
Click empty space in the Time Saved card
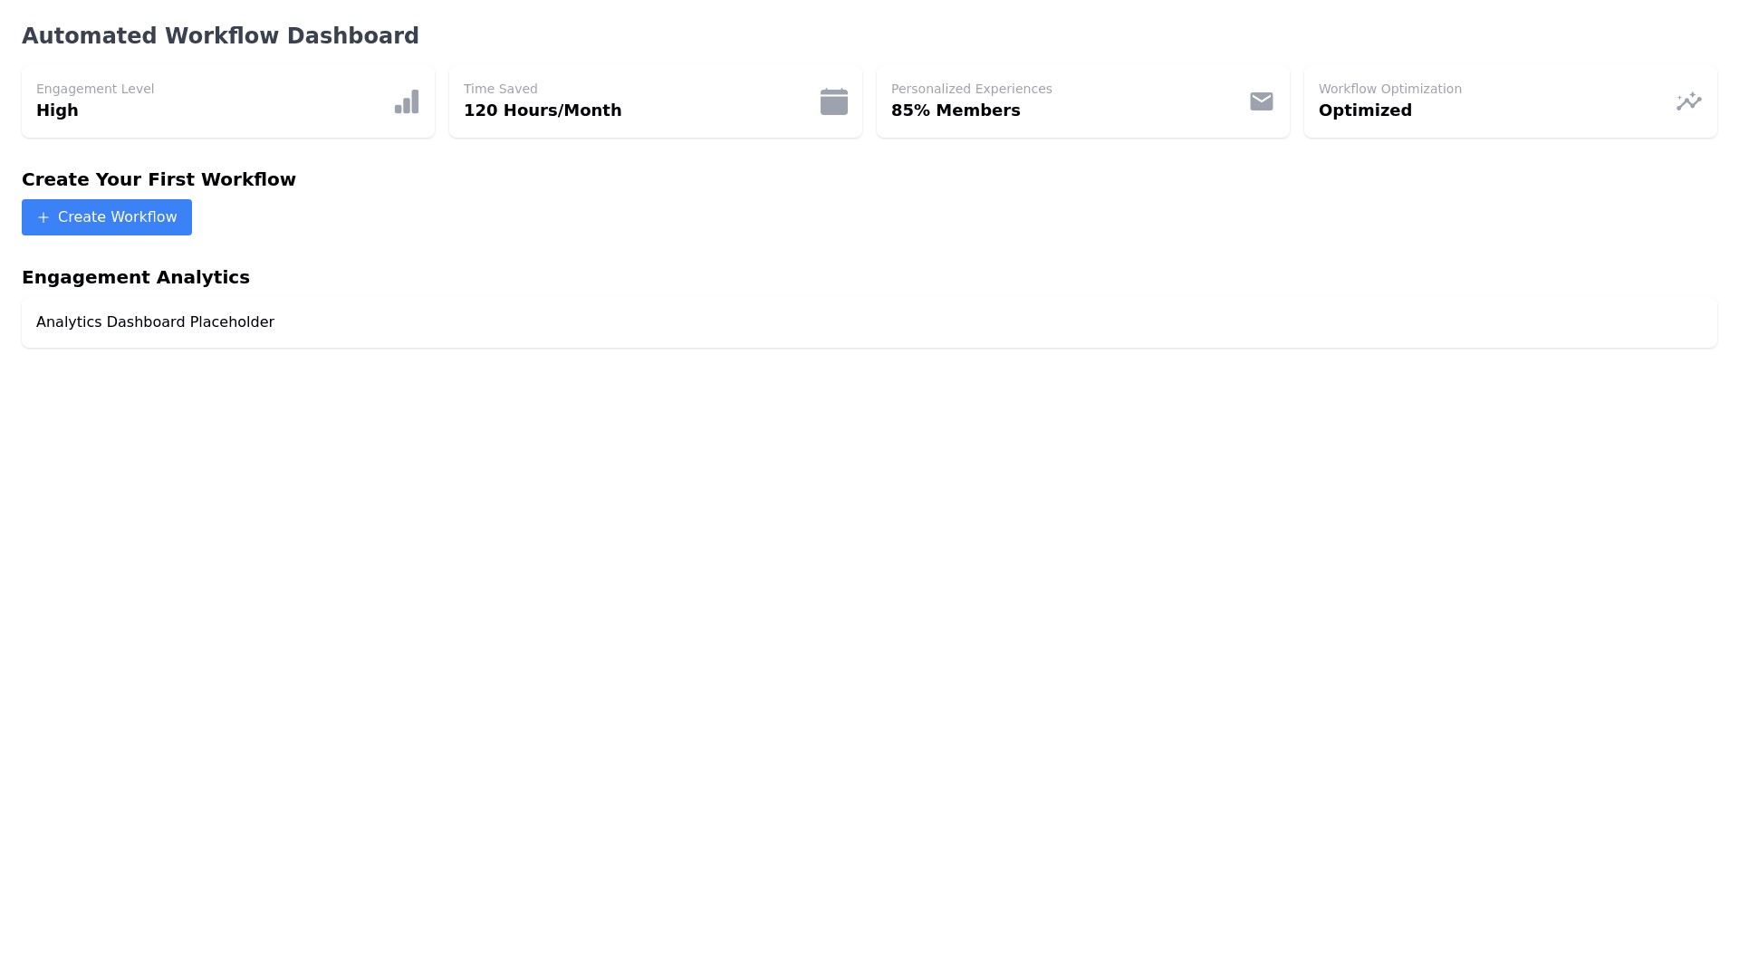(x=716, y=101)
